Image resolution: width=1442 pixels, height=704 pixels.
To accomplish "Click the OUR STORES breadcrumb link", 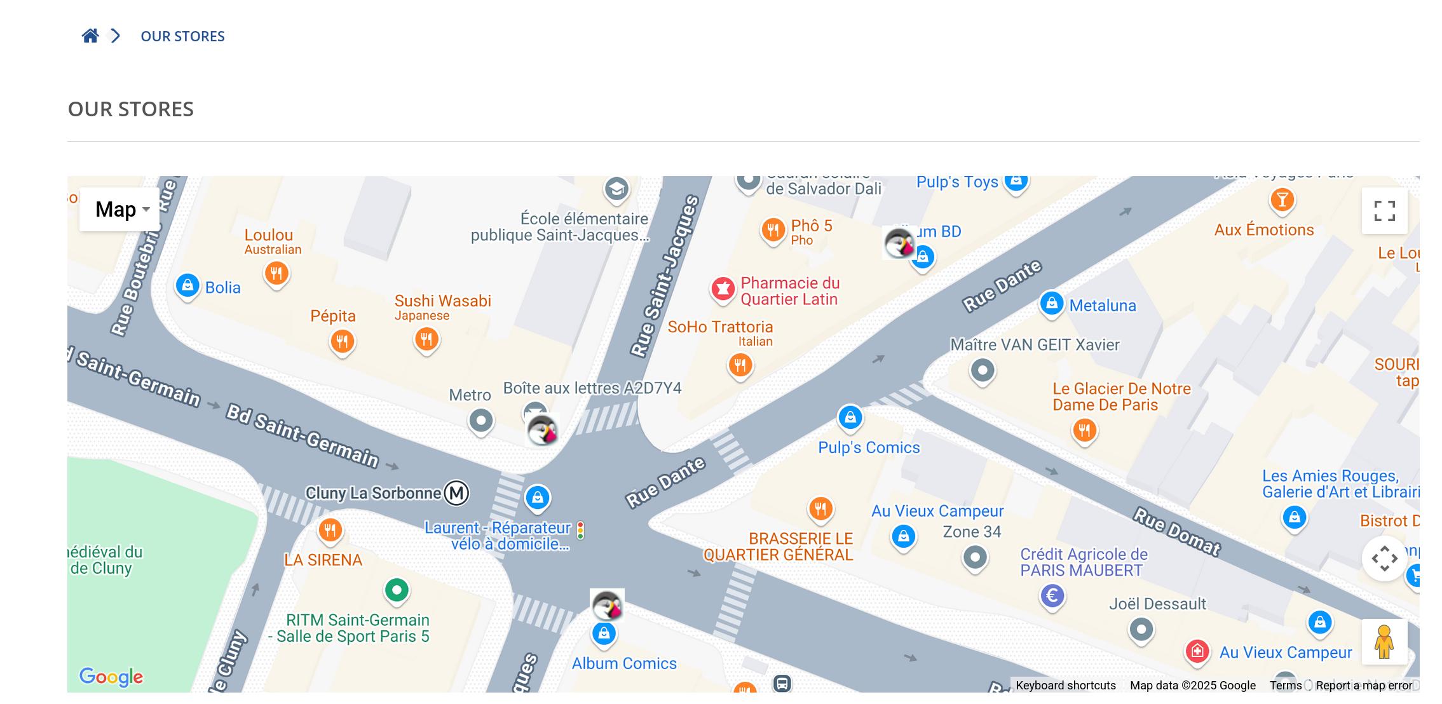I will (182, 36).
